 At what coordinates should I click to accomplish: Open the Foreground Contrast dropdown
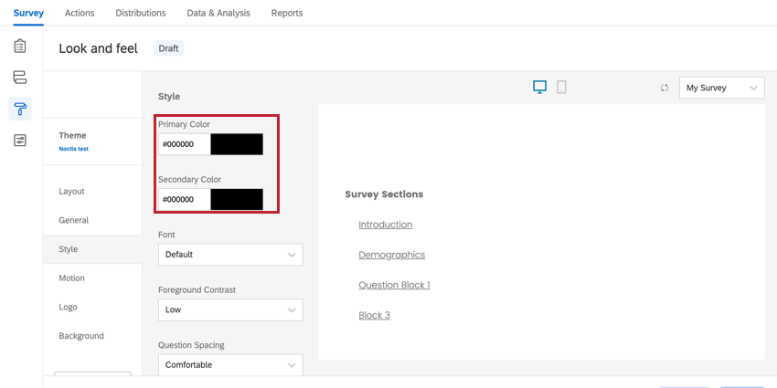229,309
